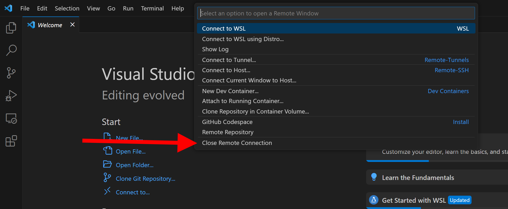This screenshot has width=508, height=209.
Task: Click the Connect to... link
Action: point(133,192)
